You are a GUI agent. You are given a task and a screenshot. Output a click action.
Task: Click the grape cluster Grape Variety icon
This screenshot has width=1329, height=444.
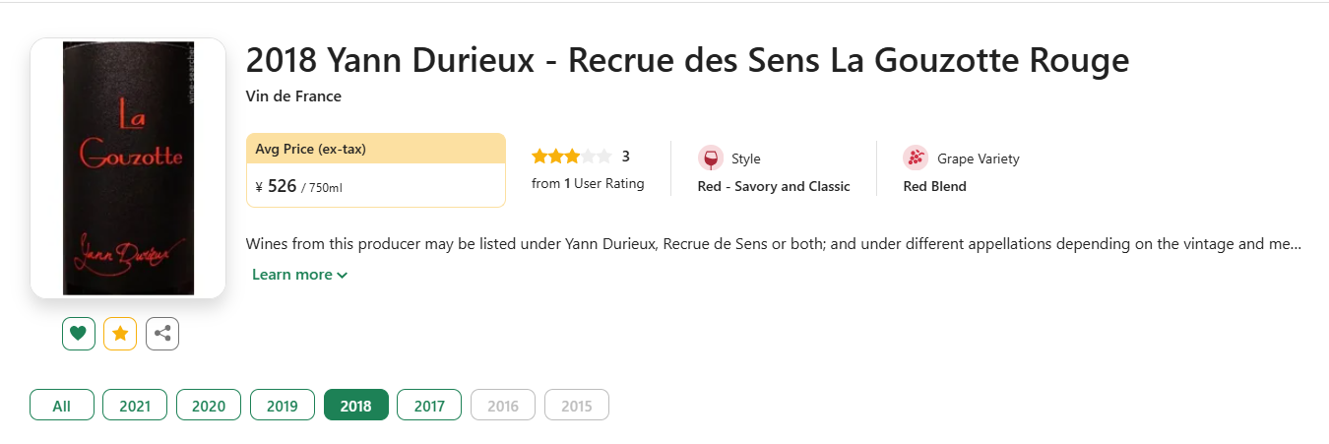coord(916,159)
